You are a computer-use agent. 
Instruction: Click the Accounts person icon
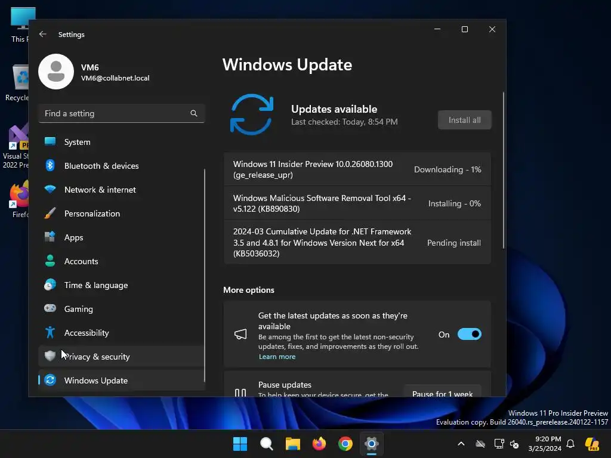click(50, 261)
